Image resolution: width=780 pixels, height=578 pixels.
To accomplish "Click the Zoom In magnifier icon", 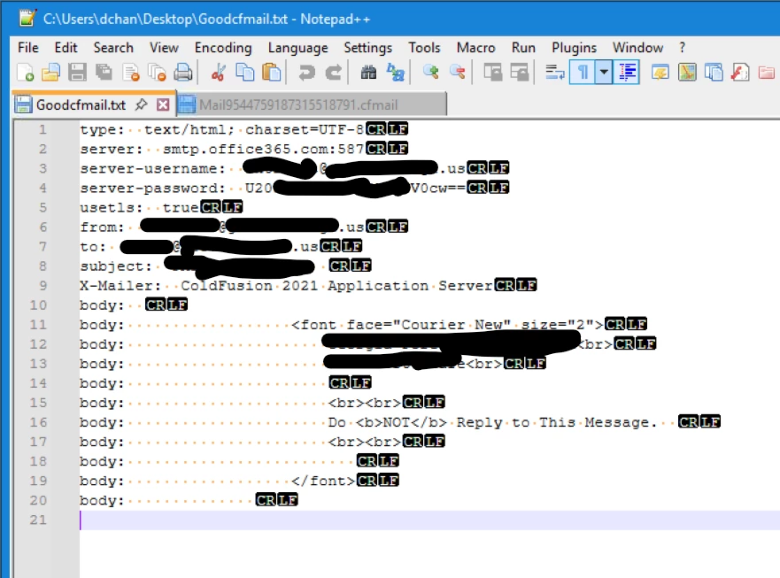I will [x=431, y=73].
